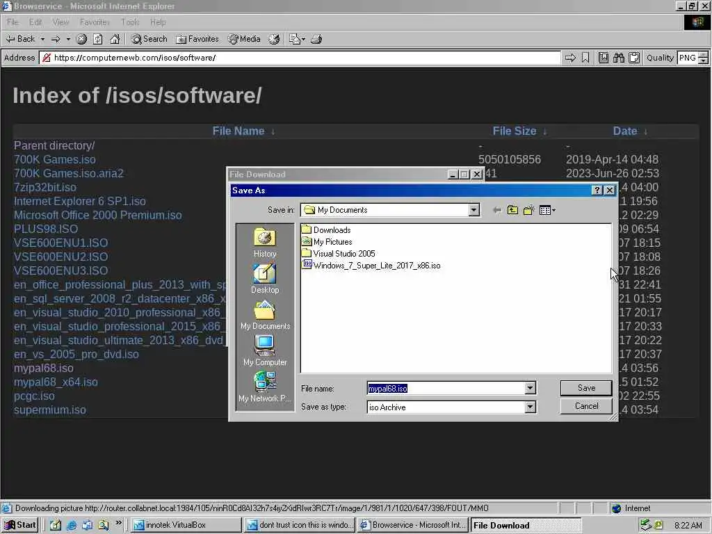Click Go to last folder visited arrow
Viewport: 712px width, 534px height.
tap(496, 210)
